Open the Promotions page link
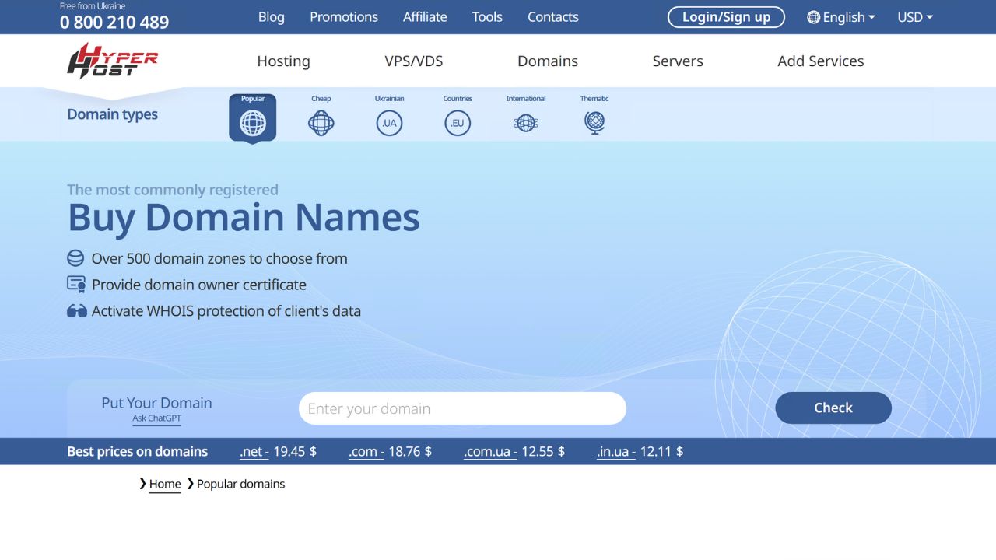This screenshot has width=996, height=560. click(x=344, y=17)
